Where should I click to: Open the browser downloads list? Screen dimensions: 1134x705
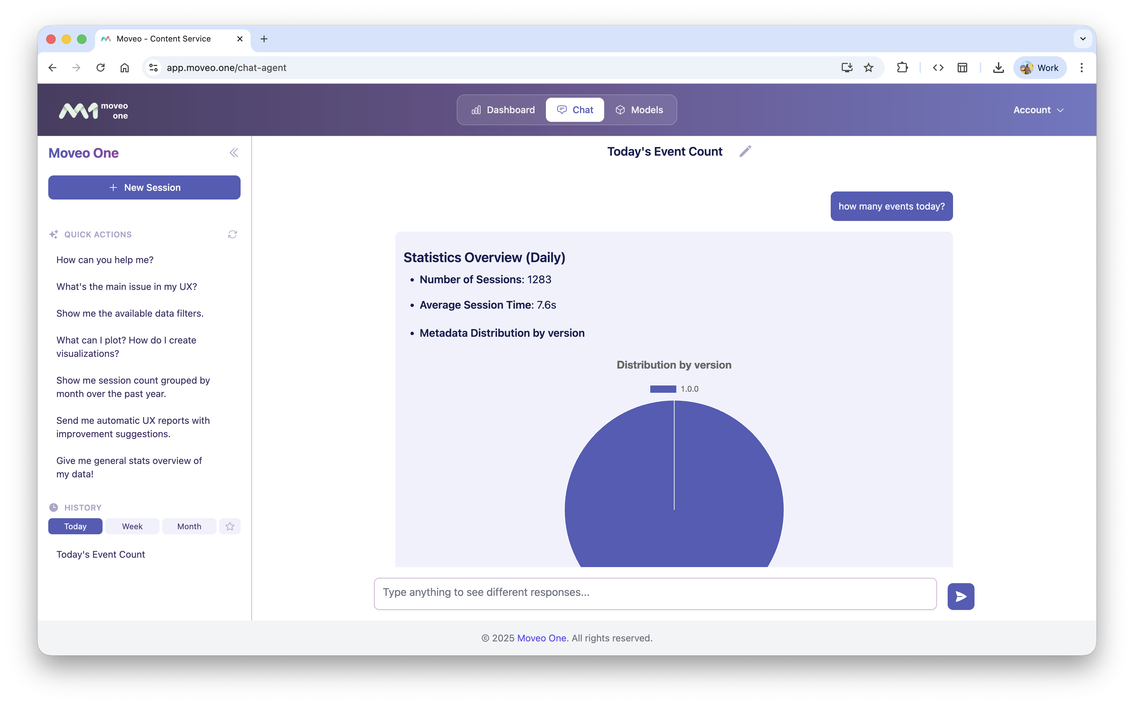[x=998, y=68]
